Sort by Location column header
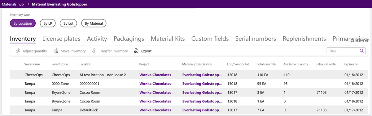 85,64
